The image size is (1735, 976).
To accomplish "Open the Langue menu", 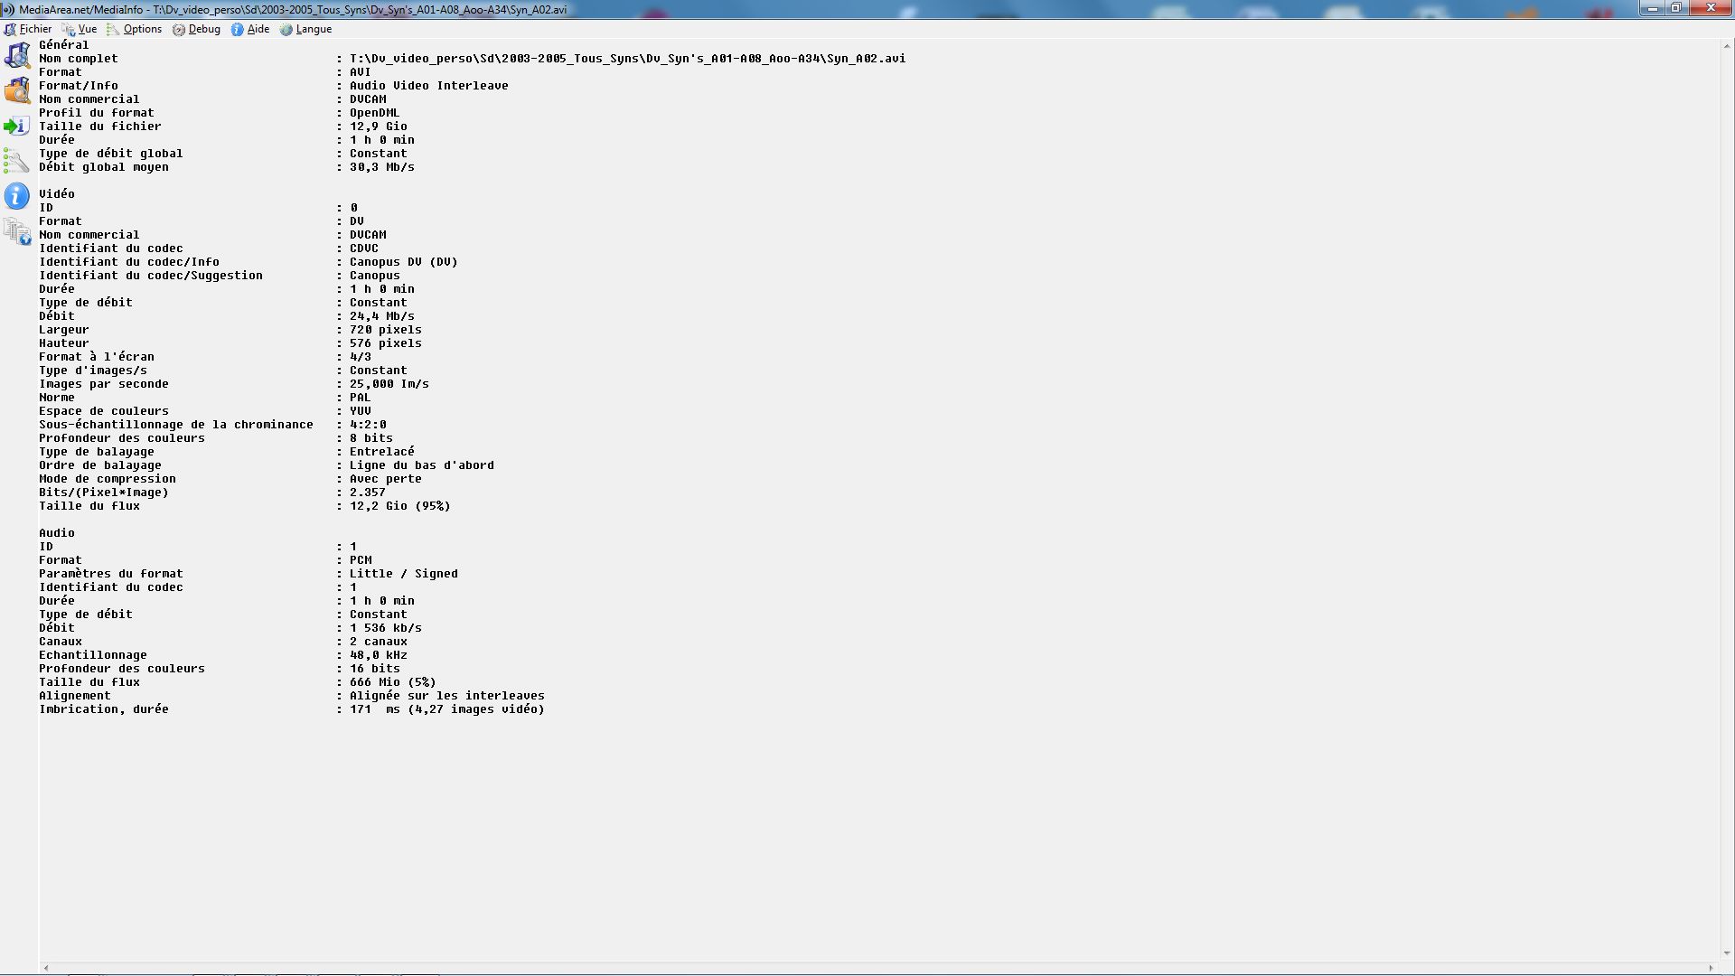I will click(306, 29).
